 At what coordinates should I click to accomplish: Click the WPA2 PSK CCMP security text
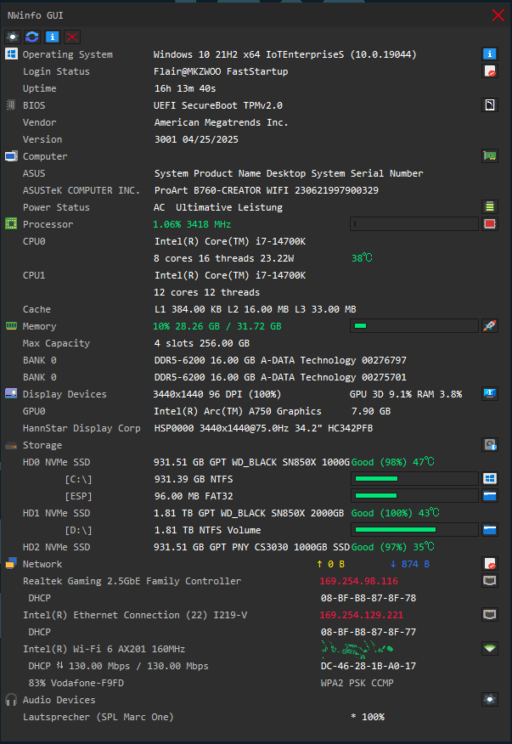click(357, 683)
